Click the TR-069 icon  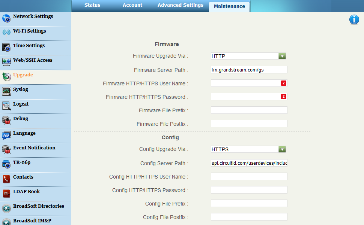pyautogui.click(x=6, y=164)
